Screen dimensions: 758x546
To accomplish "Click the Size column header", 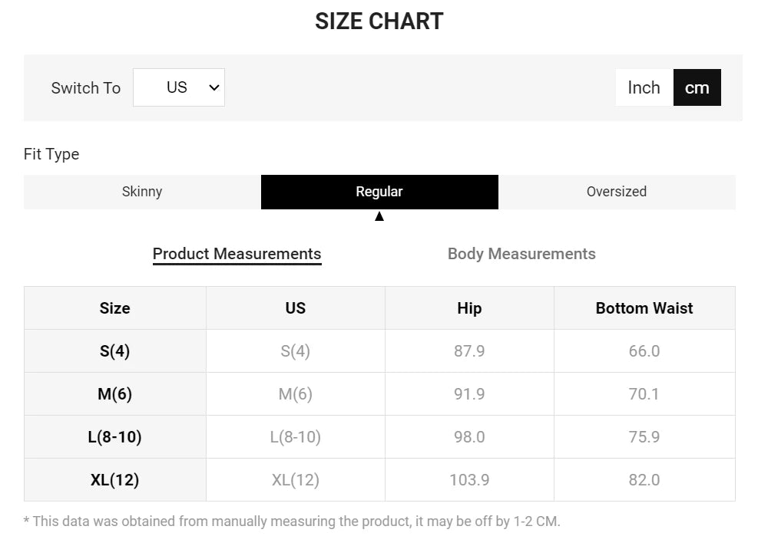I will click(x=115, y=308).
